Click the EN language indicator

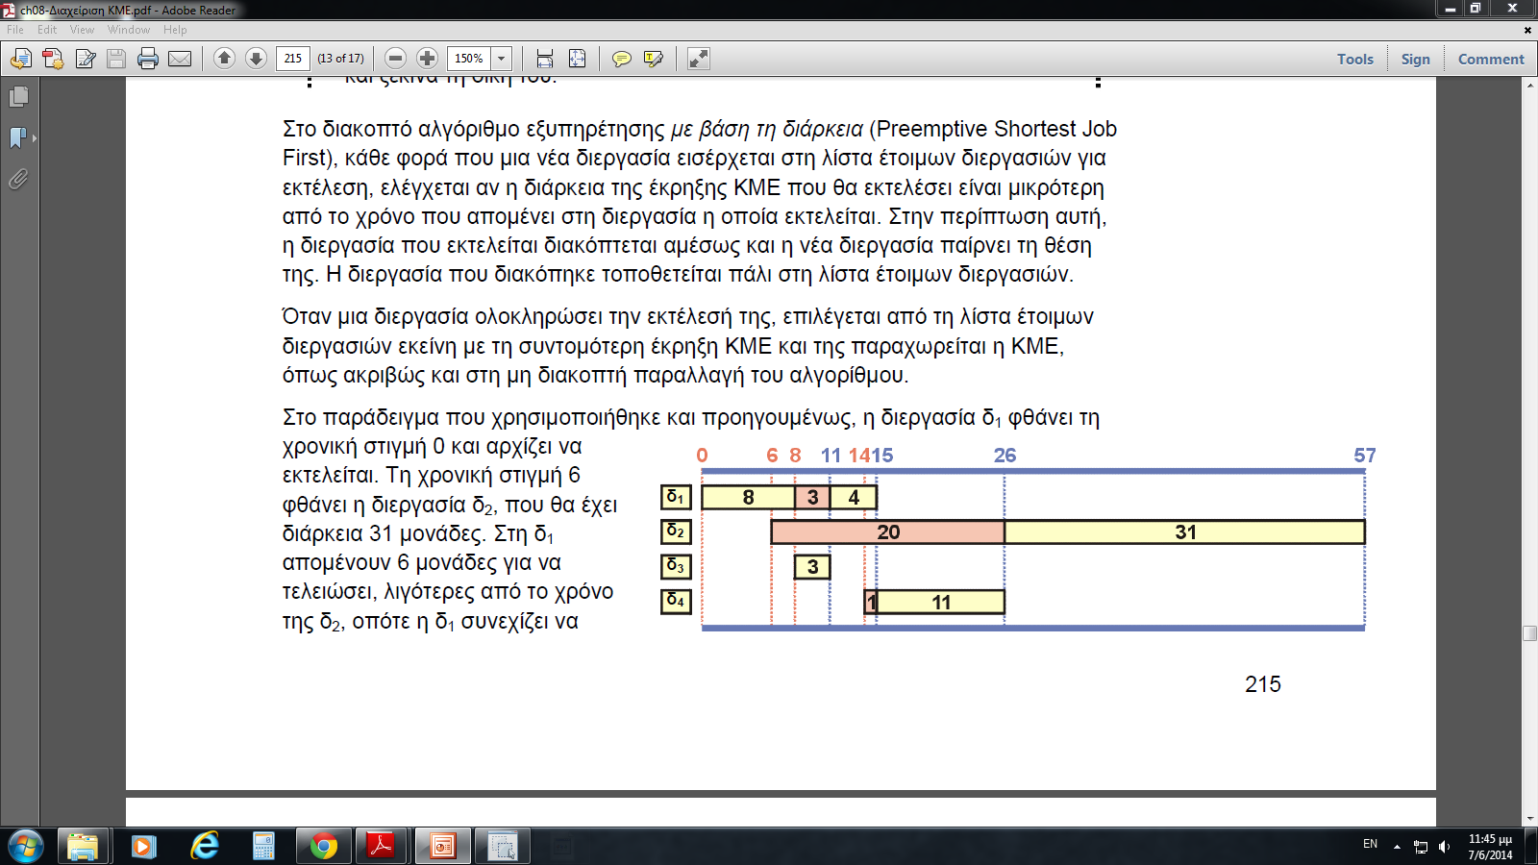(x=1370, y=844)
